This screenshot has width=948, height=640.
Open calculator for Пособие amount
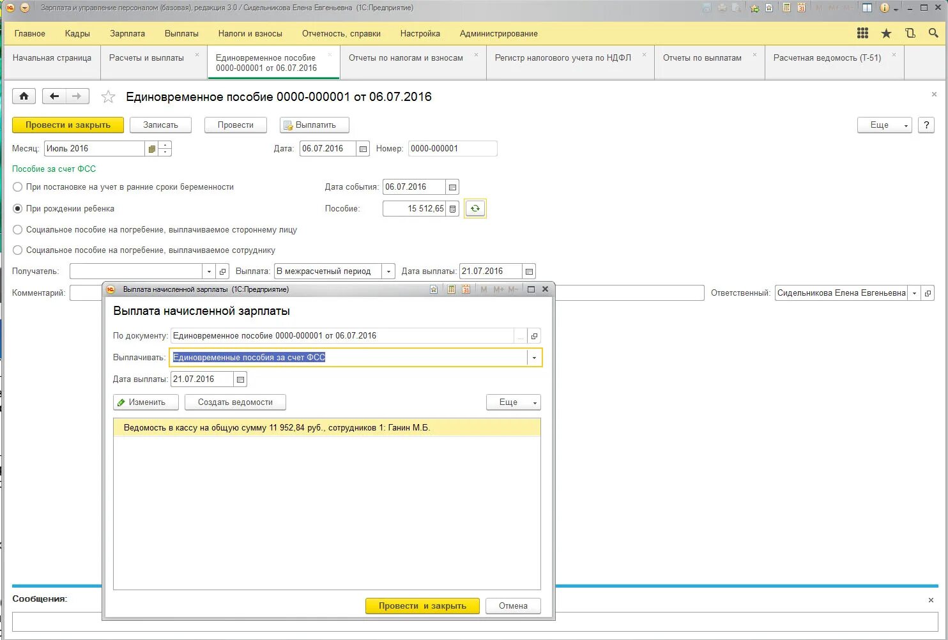[x=452, y=209]
